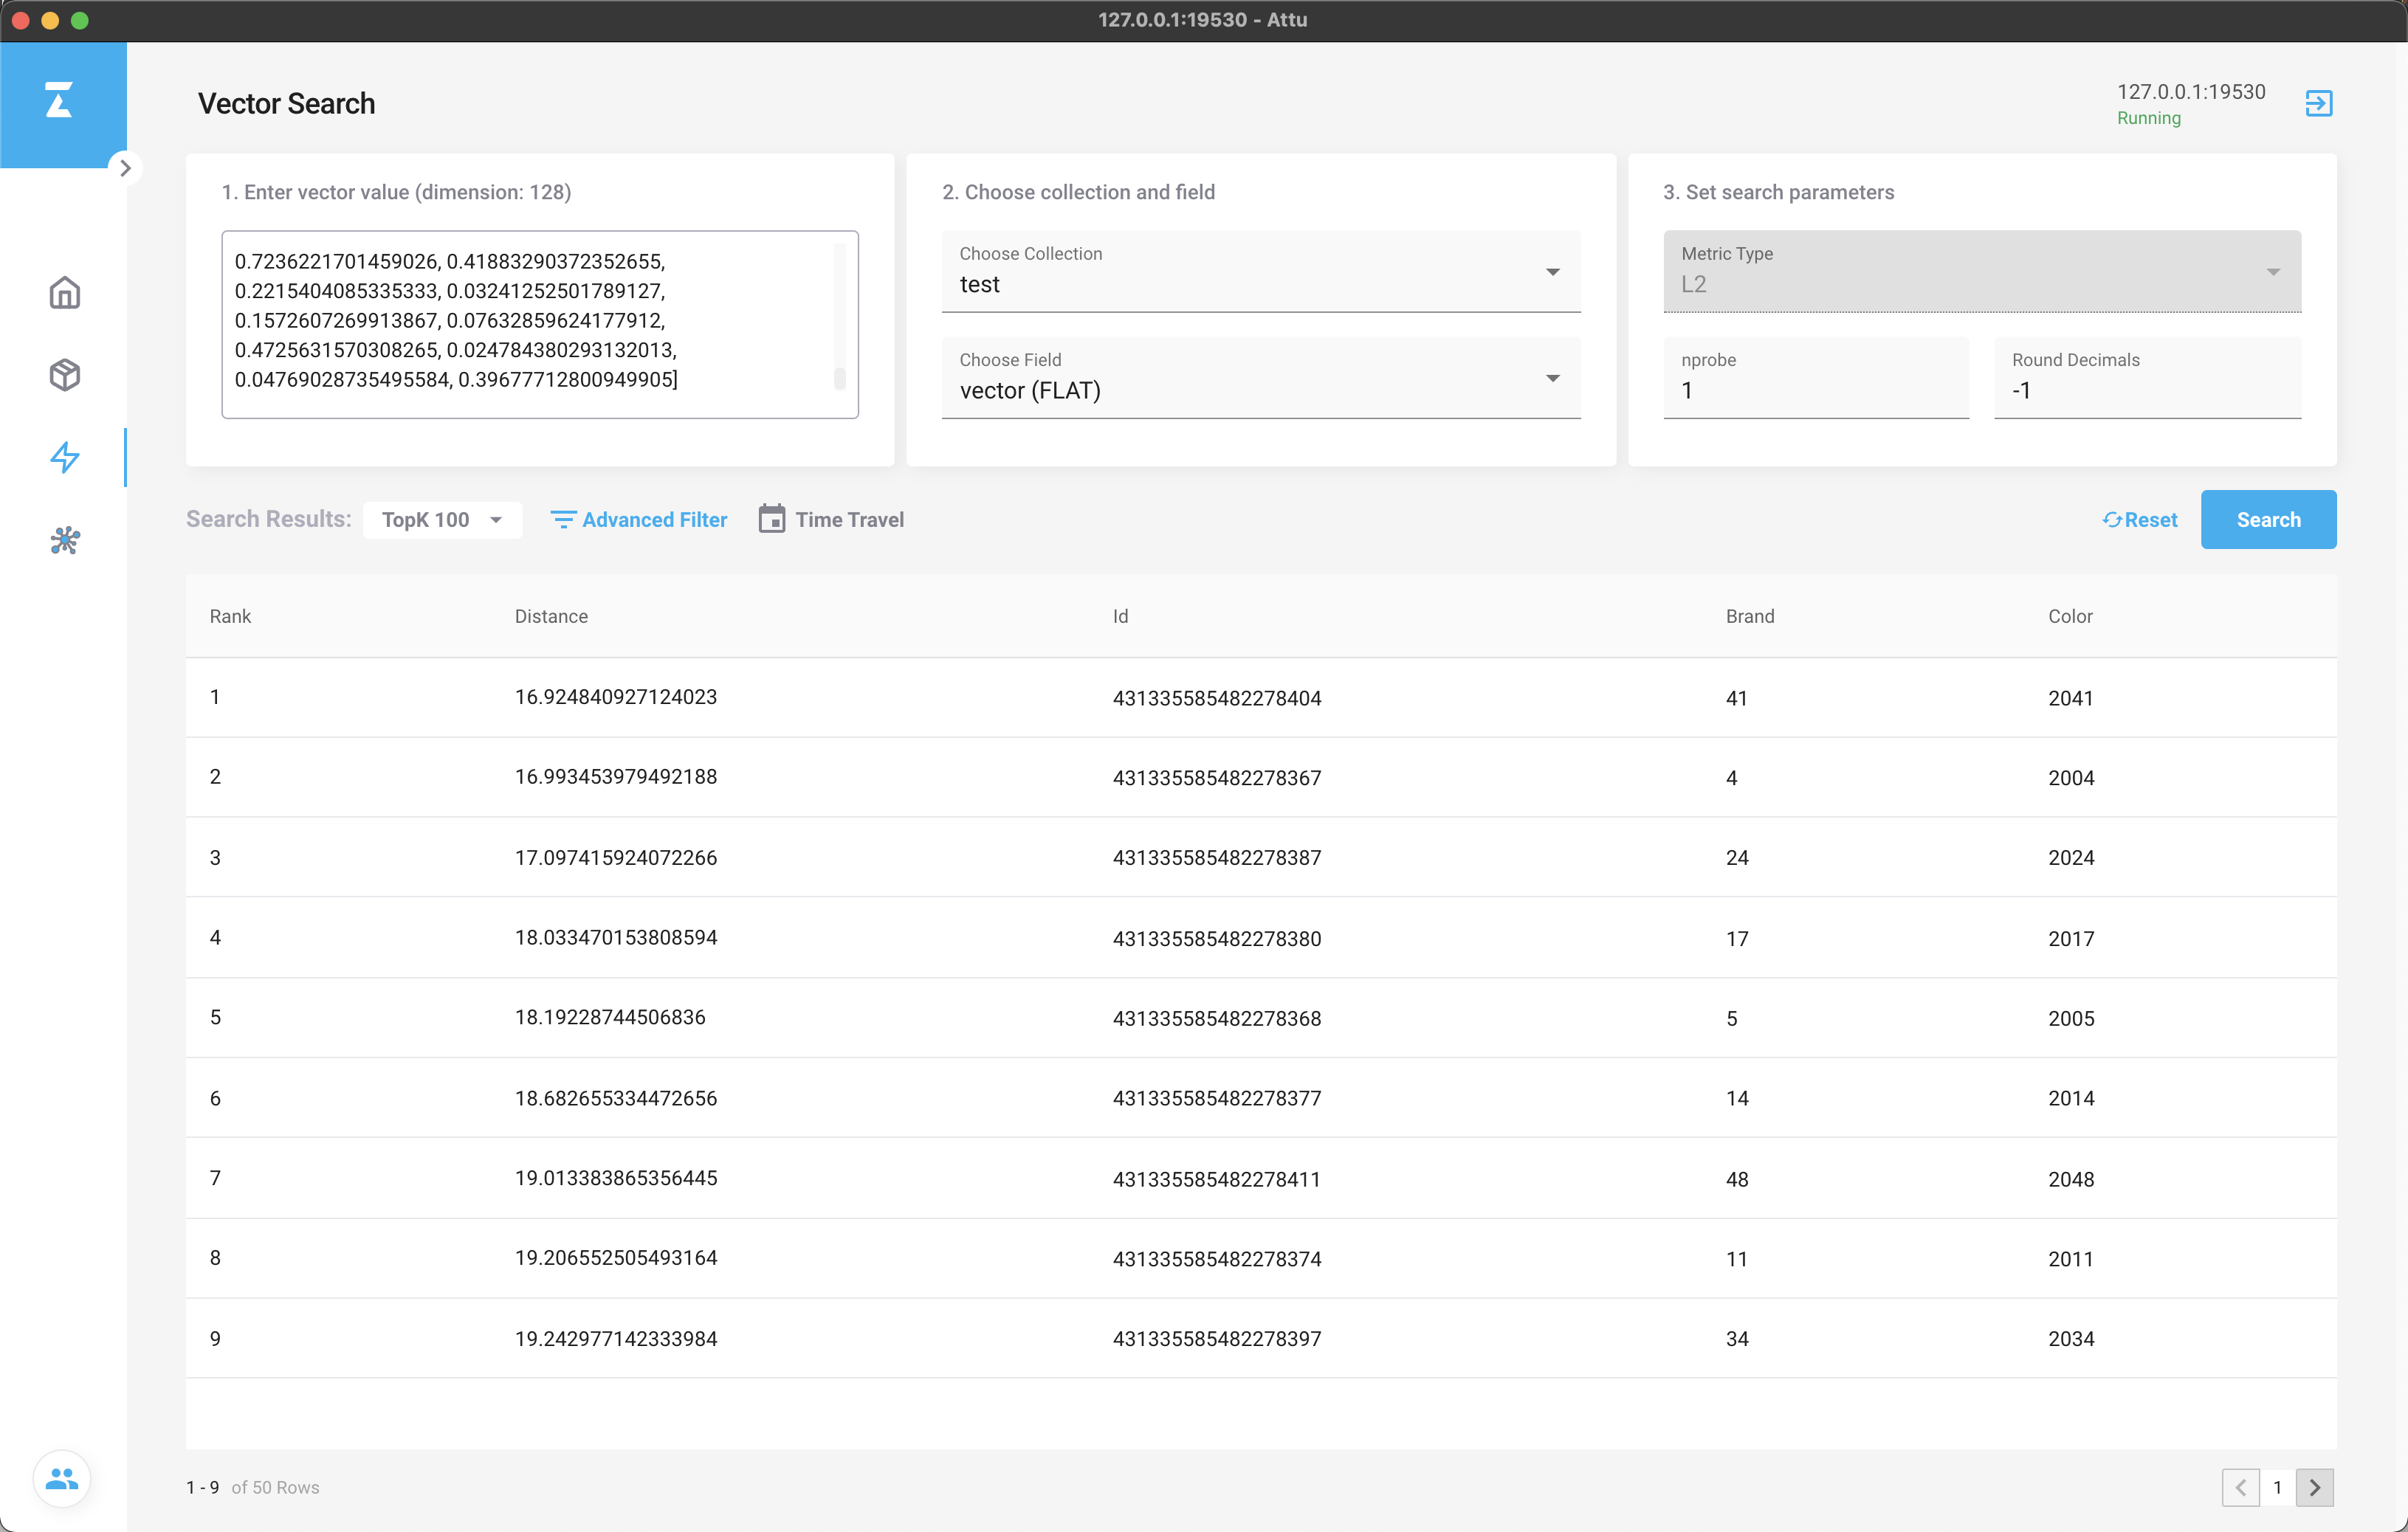The width and height of the screenshot is (2408, 1532).
Task: Open the TopK 100 dropdown
Action: 442,520
